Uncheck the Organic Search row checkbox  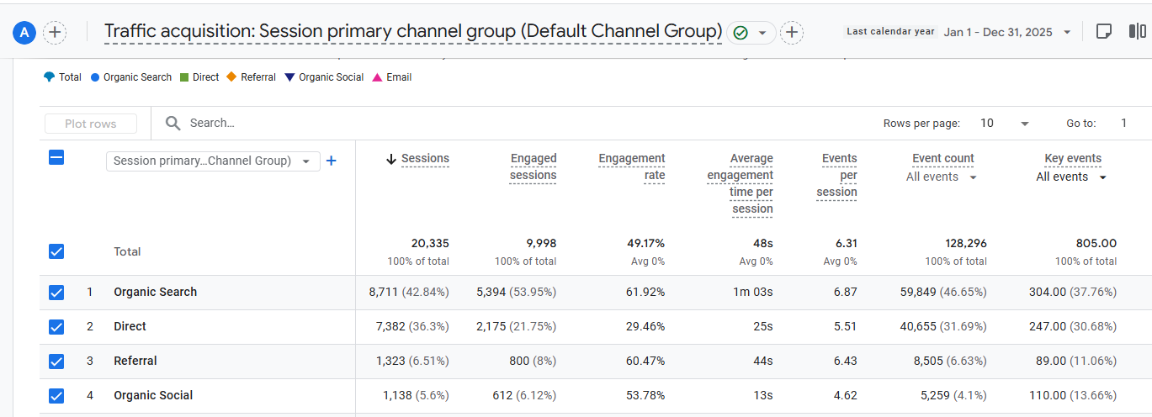(56, 293)
